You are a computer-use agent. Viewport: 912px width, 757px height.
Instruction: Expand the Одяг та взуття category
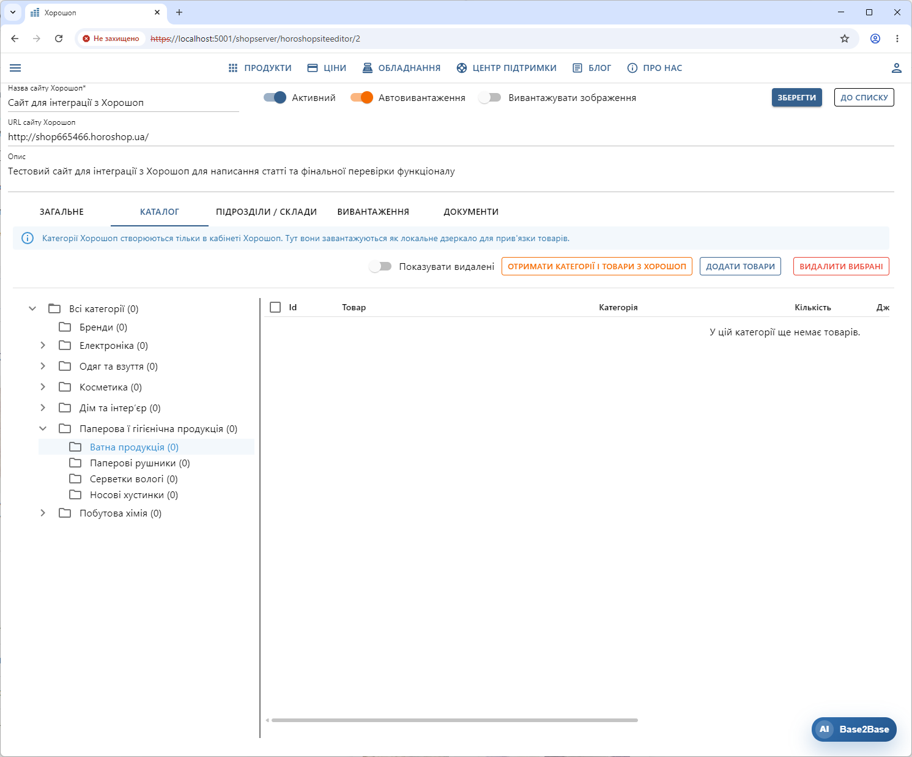point(43,366)
